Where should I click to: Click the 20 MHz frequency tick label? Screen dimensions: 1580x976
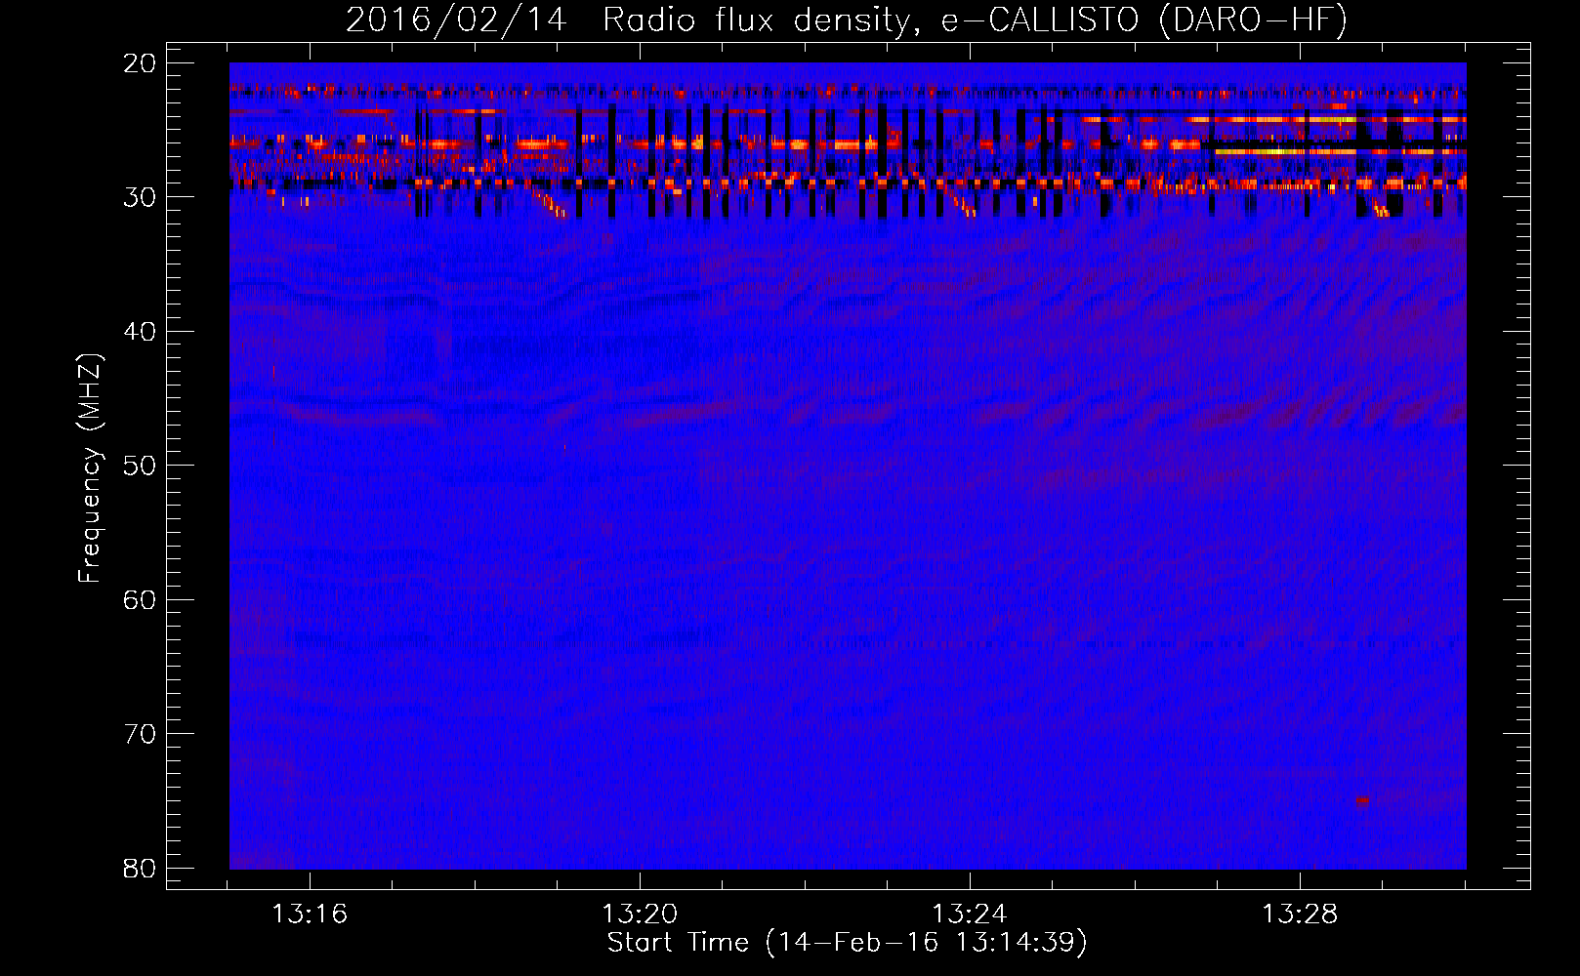pyautogui.click(x=141, y=63)
